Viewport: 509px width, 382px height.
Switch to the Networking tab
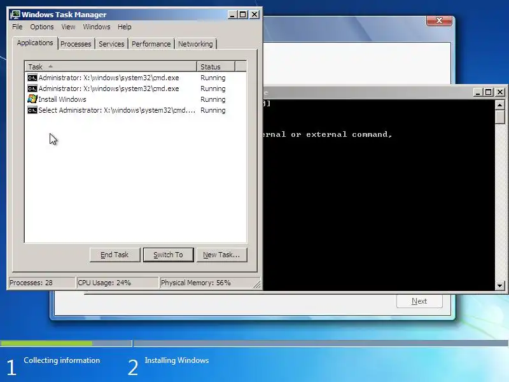[195, 44]
